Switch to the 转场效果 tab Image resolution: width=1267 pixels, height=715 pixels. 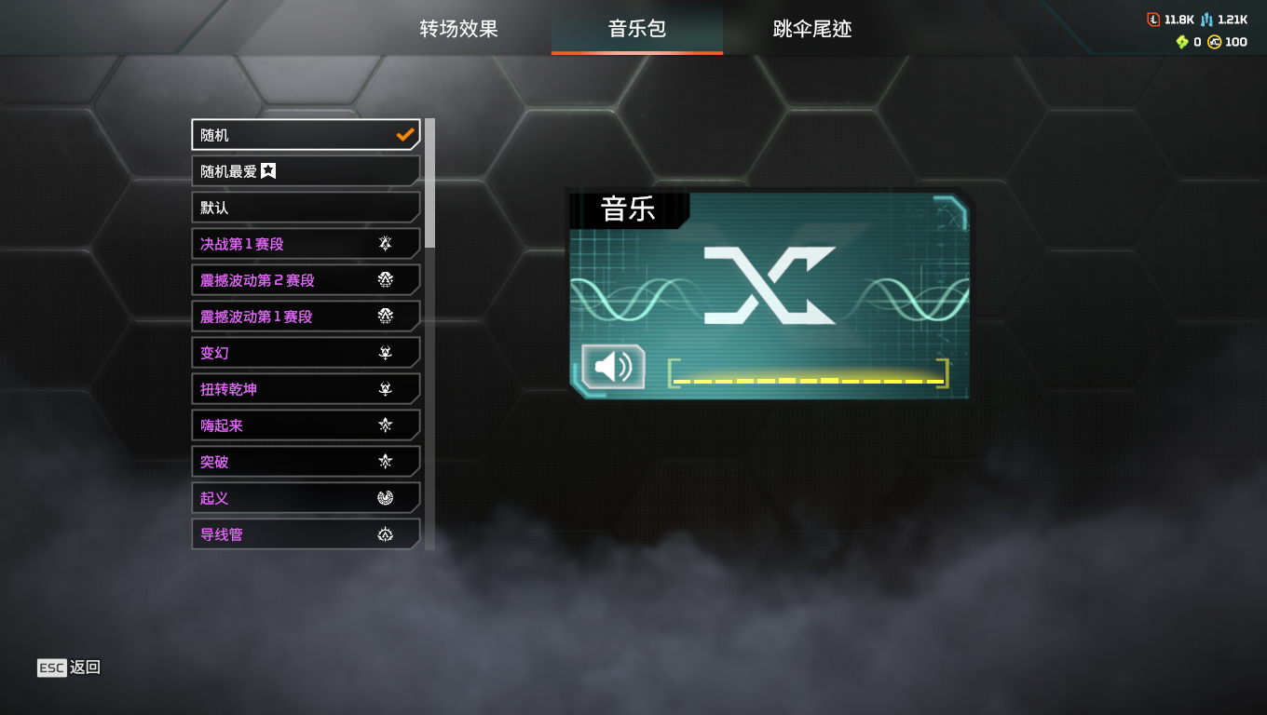point(458,29)
